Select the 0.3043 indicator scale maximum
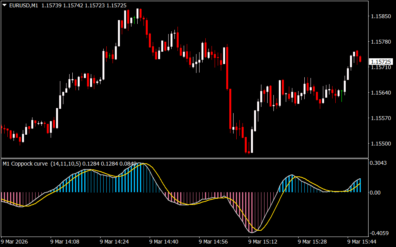This screenshot has width=396, height=247. 378,163
